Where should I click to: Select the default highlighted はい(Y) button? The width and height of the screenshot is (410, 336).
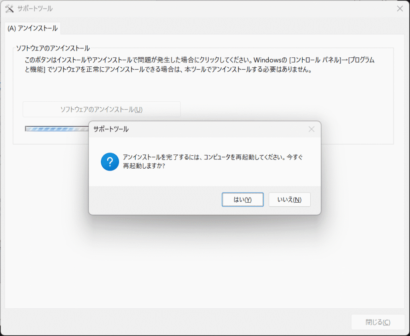click(243, 199)
